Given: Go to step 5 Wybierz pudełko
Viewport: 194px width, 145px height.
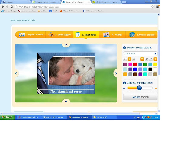Looking at the screenshot, I should pos(142,35).
